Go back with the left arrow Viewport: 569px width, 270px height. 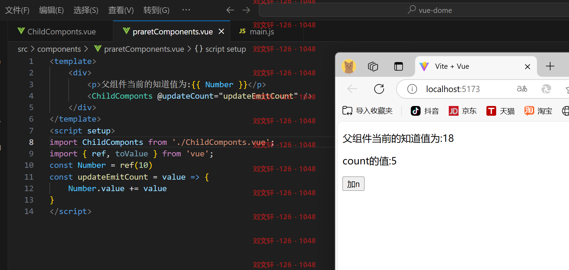coord(230,10)
